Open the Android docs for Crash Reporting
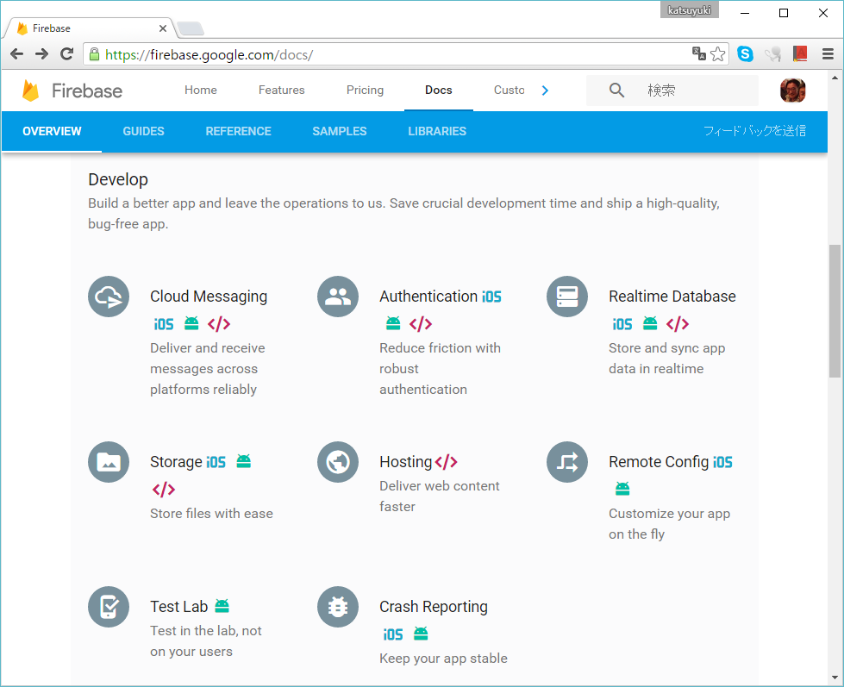 [x=421, y=634]
